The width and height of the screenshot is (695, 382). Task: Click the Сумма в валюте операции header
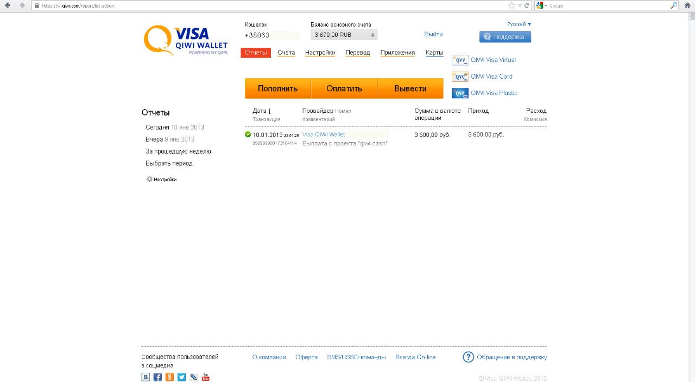438,114
